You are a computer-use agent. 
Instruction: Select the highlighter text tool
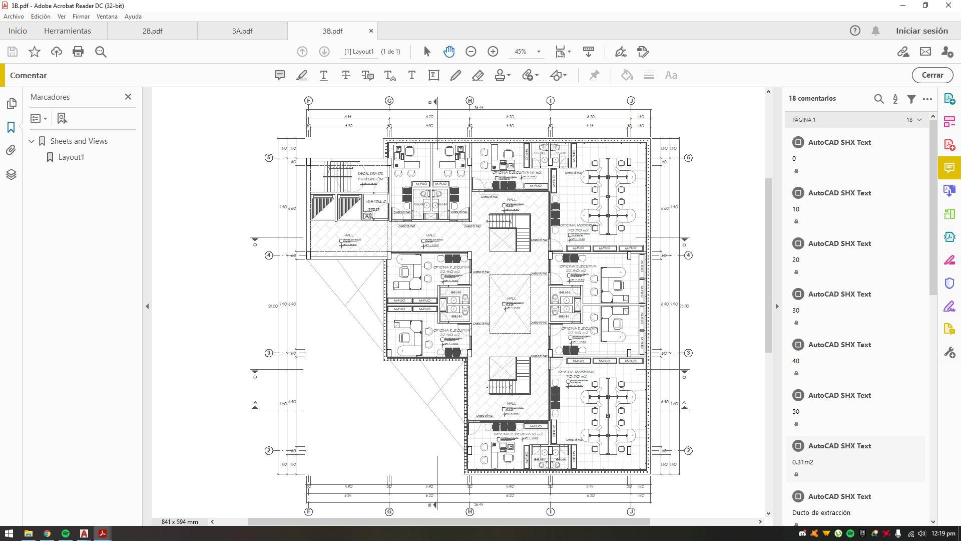click(x=302, y=75)
